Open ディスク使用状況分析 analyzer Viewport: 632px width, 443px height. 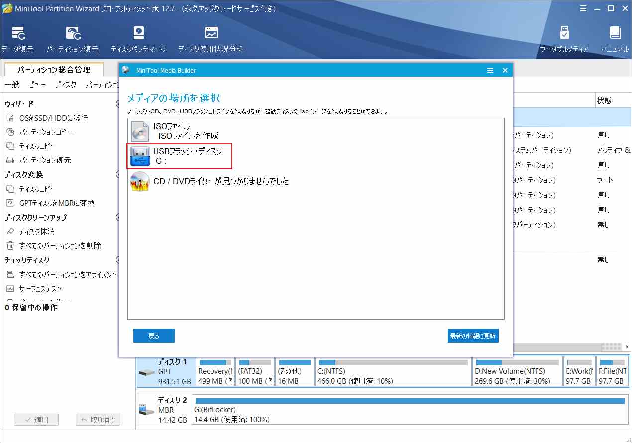211,40
